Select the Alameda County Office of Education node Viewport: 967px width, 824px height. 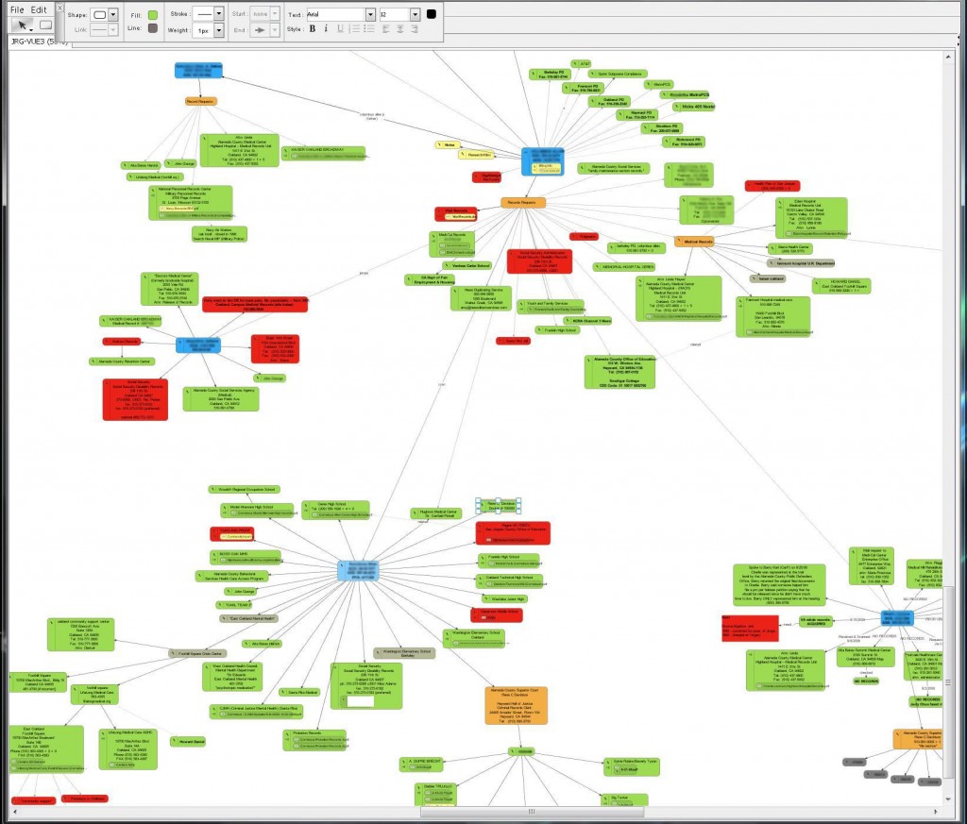pyautogui.click(x=619, y=372)
